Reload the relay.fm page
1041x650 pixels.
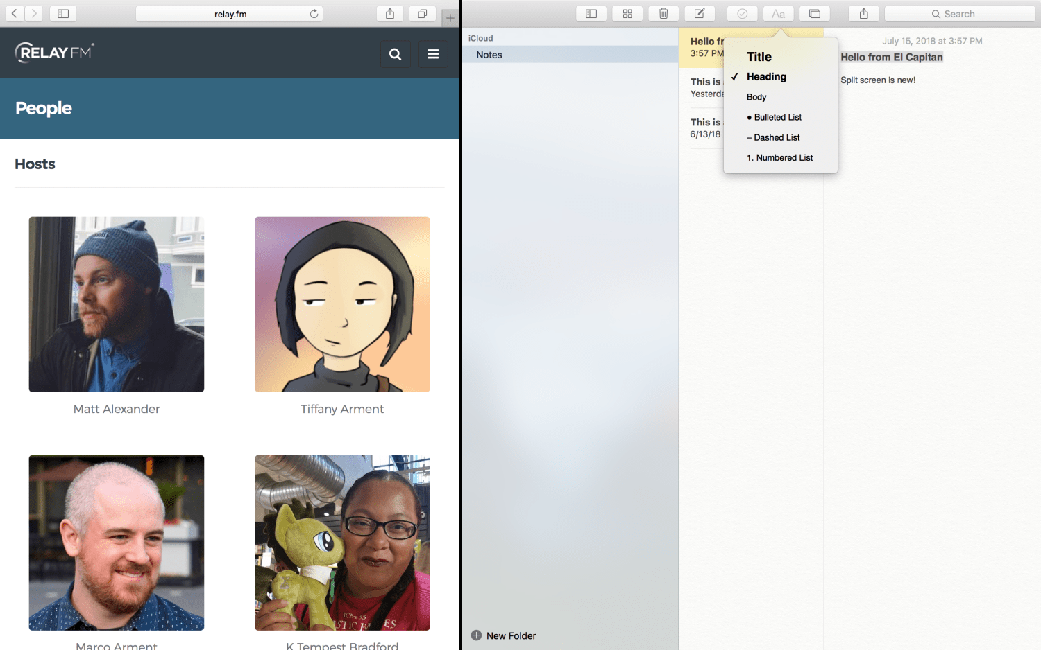pos(314,14)
